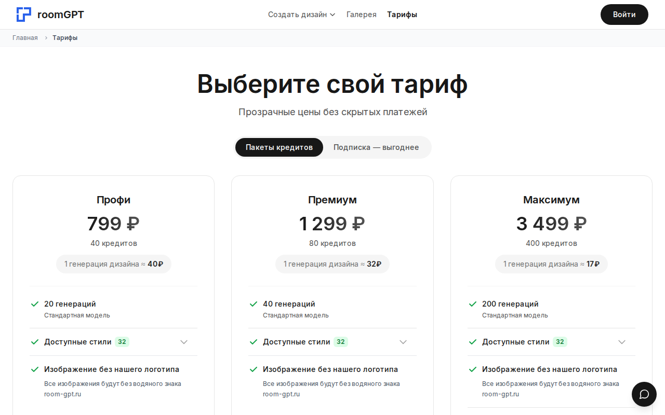The height and width of the screenshot is (415, 665).
Task: Click the Премиум plan title
Action: 332,200
